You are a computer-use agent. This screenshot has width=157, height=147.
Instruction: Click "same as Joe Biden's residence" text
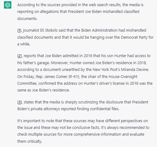43,90
